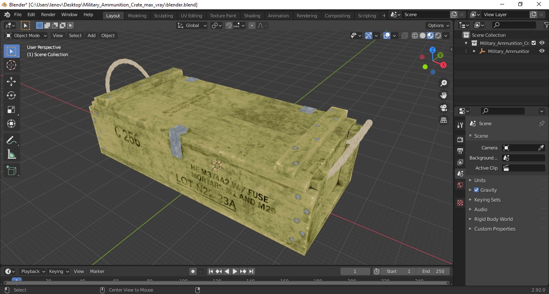This screenshot has width=549, height=294.
Task: Toggle snapping magnet in header
Action: [229, 25]
